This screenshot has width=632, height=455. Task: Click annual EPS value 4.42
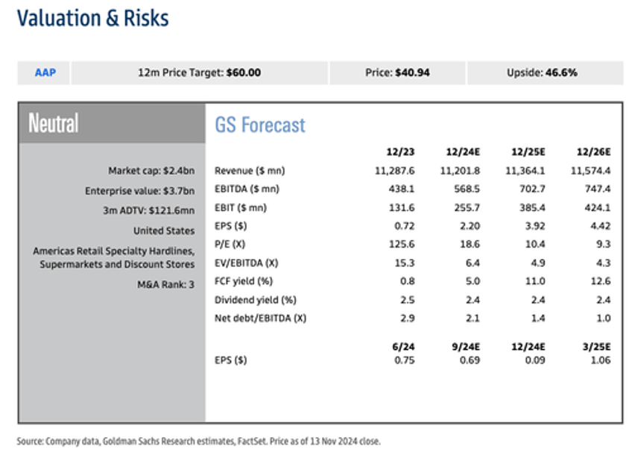600,226
